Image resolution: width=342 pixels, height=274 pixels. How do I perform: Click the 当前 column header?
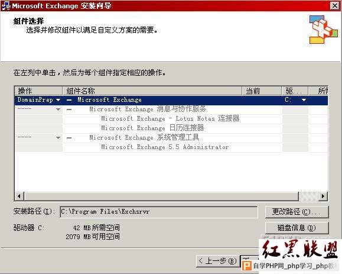coord(262,91)
